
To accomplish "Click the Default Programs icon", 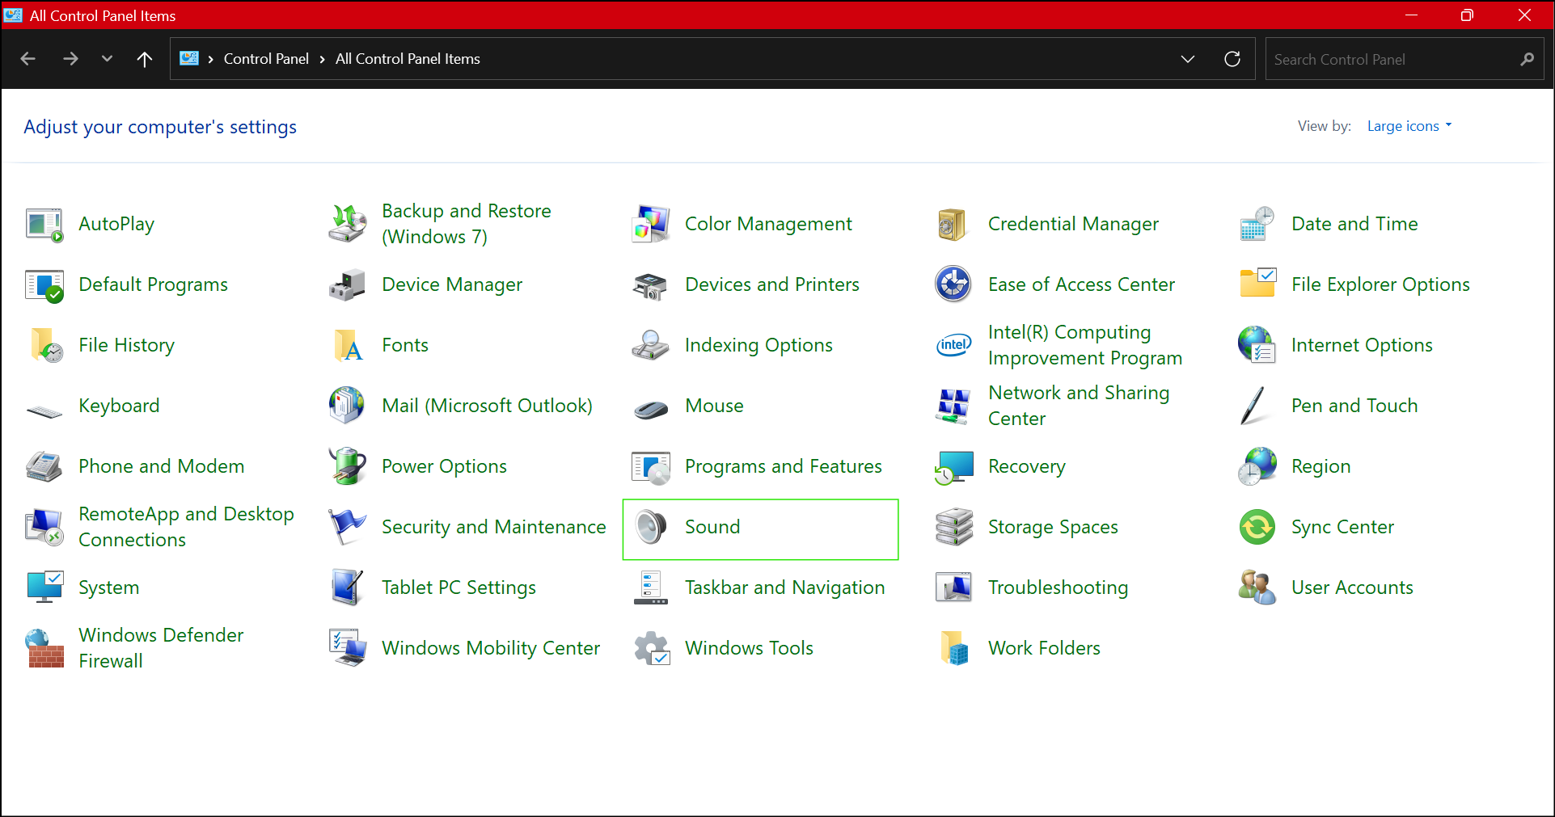I will 44,284.
